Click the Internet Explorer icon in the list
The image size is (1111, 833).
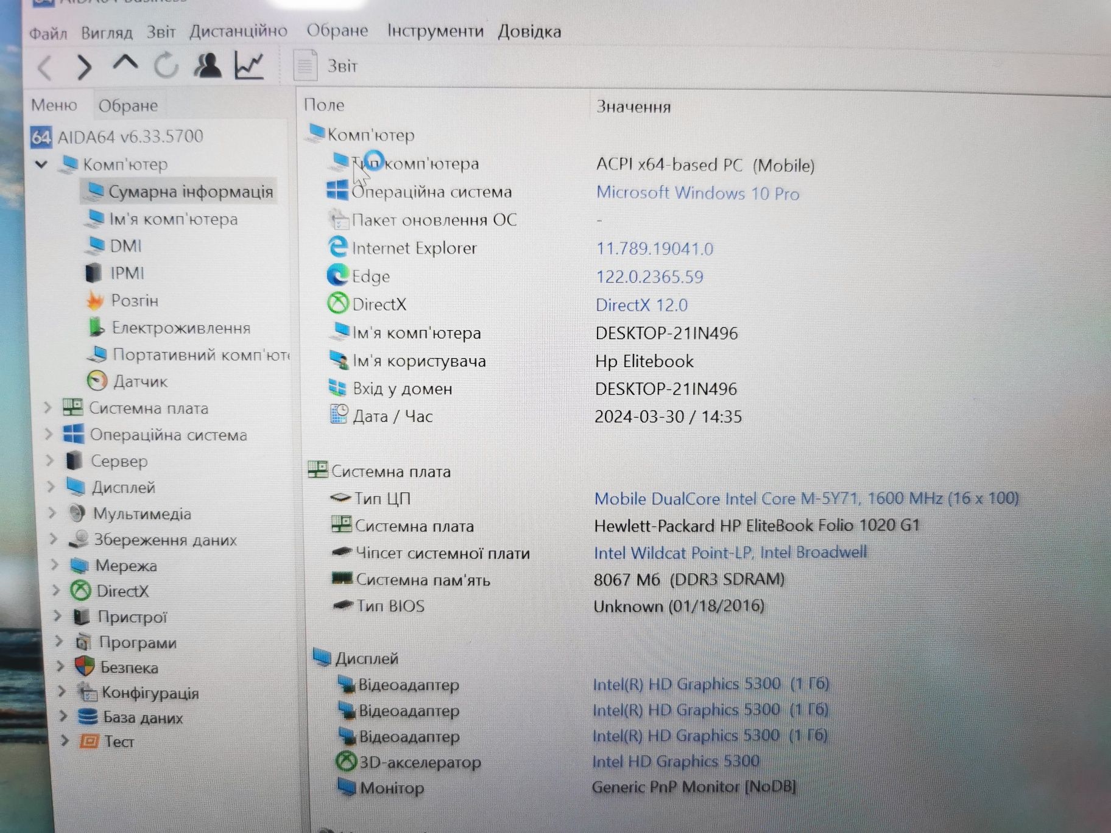[337, 247]
